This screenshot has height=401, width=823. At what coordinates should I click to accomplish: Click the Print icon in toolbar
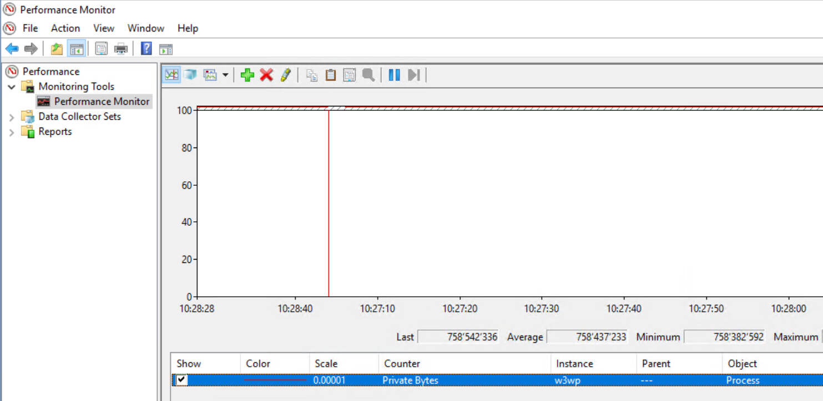(121, 49)
